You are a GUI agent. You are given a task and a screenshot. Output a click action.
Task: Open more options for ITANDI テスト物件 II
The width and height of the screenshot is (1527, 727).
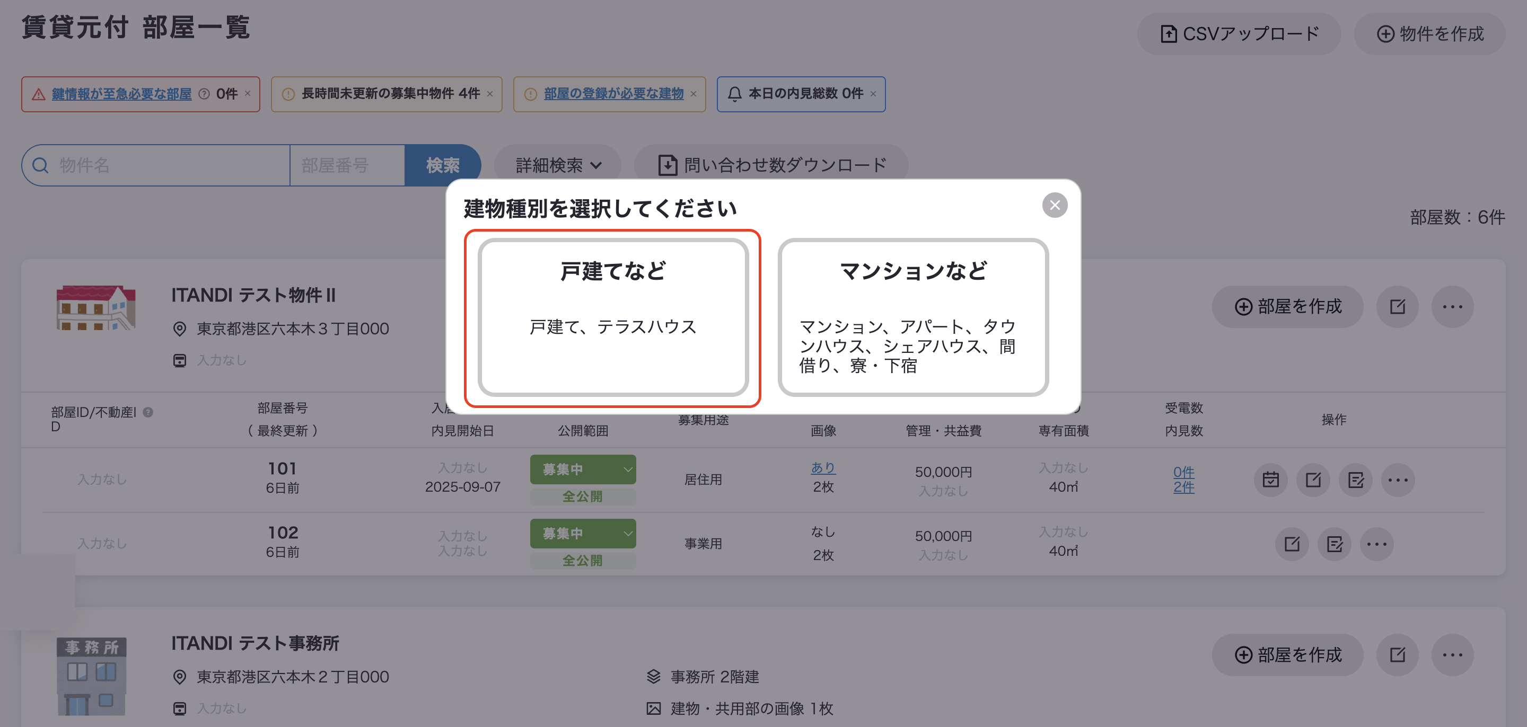(x=1452, y=306)
